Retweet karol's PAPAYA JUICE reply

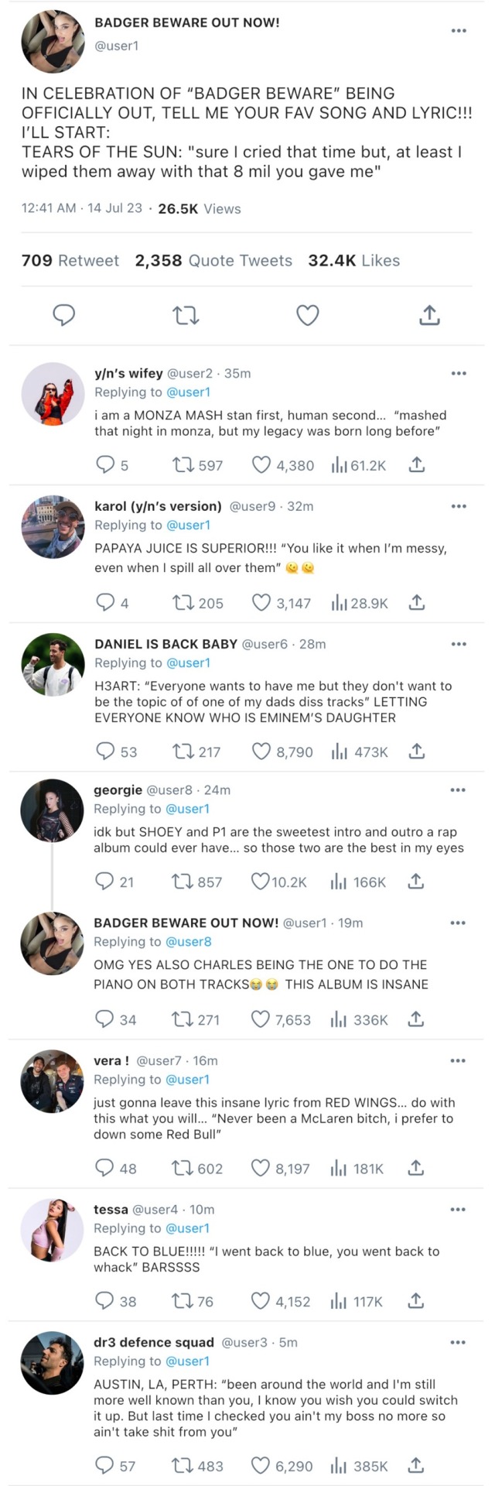(183, 602)
